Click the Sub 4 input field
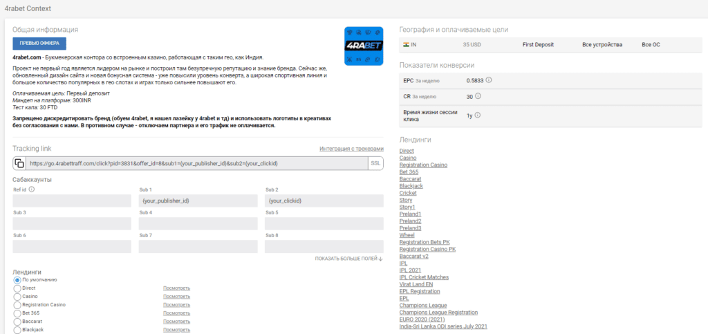Viewport: 708px width, 334px height. (x=198, y=223)
